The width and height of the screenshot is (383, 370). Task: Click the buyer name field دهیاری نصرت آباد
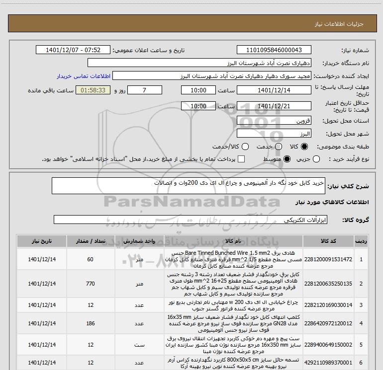point(199,63)
